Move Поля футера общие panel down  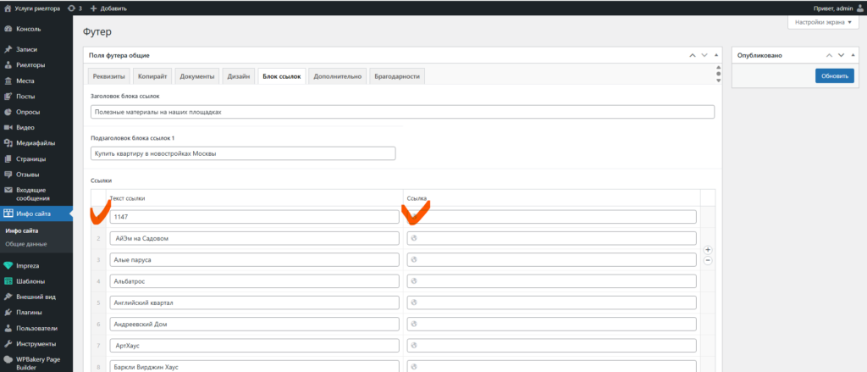pos(704,55)
